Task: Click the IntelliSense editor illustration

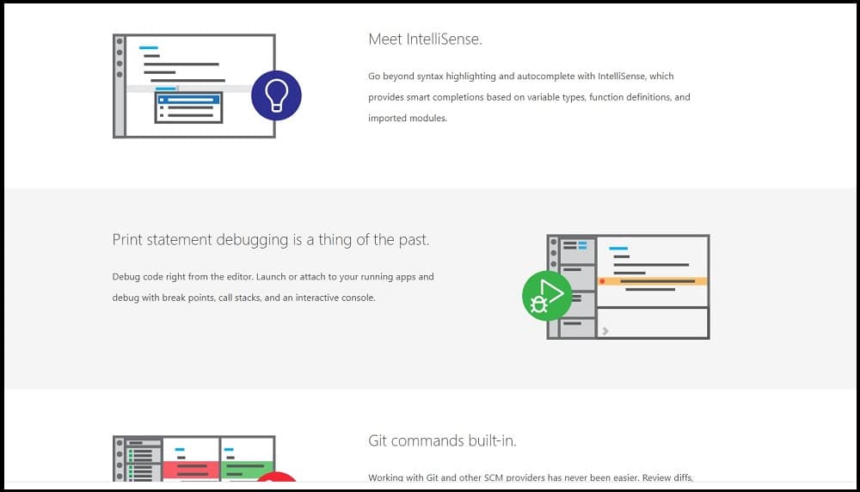Action: [x=194, y=86]
